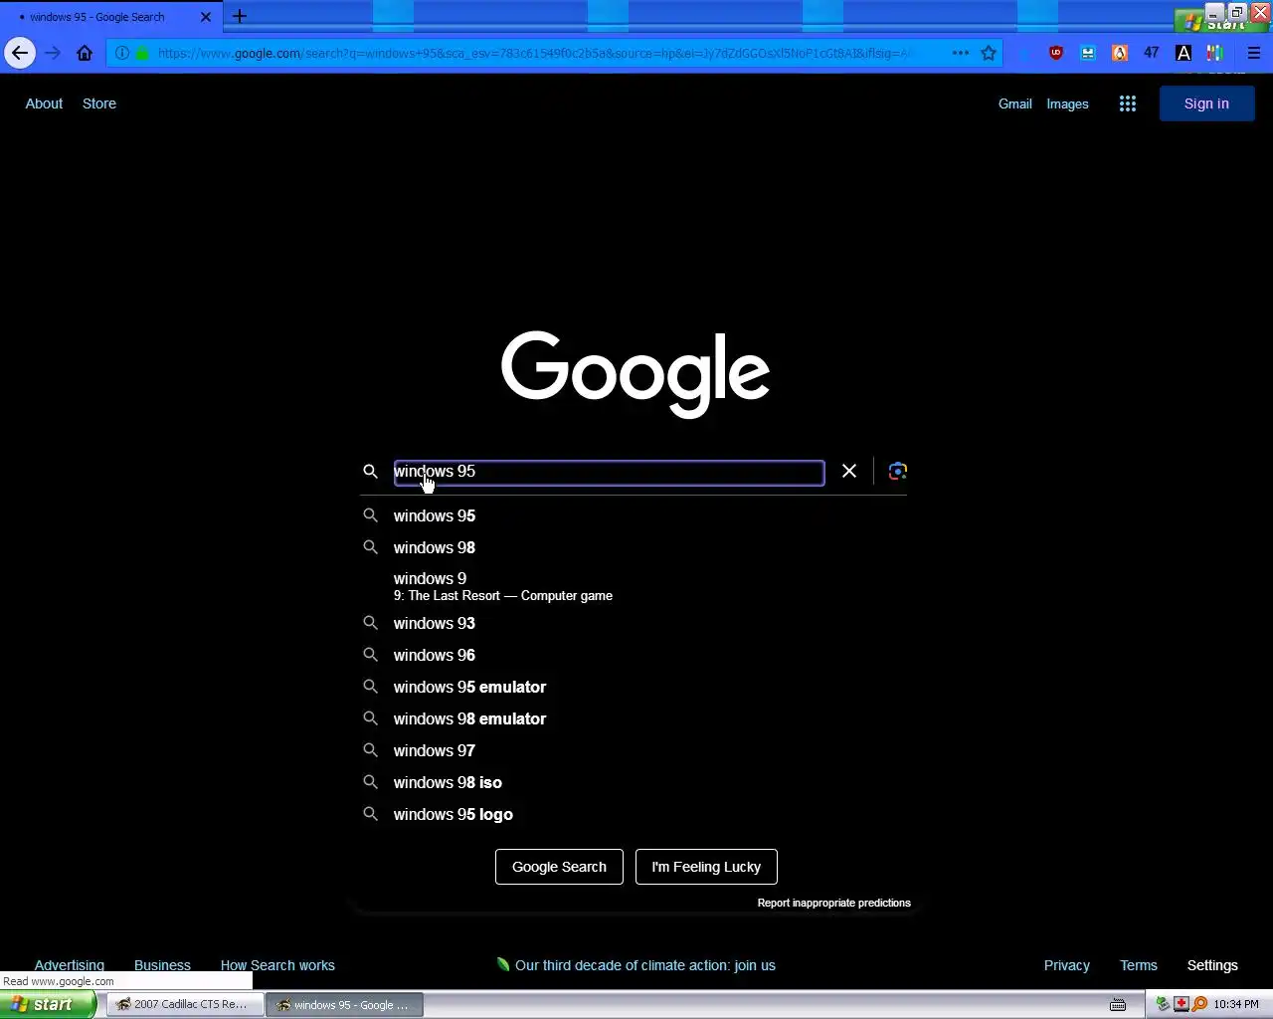Click the leaf icon beside climate action link
1273x1019 pixels.
(503, 964)
